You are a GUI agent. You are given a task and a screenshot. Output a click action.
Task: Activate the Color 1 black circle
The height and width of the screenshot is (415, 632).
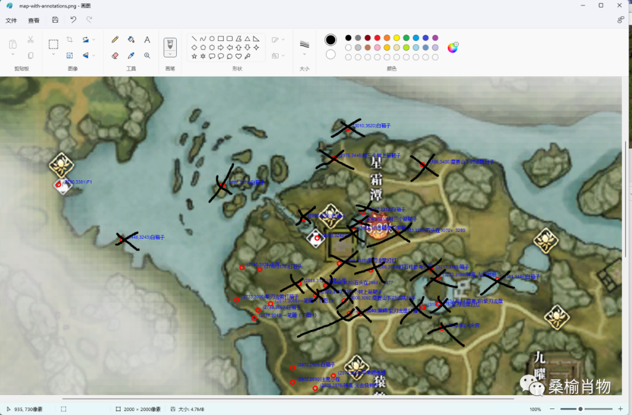click(331, 40)
